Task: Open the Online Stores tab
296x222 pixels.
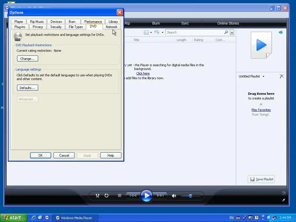Action: tap(228, 23)
